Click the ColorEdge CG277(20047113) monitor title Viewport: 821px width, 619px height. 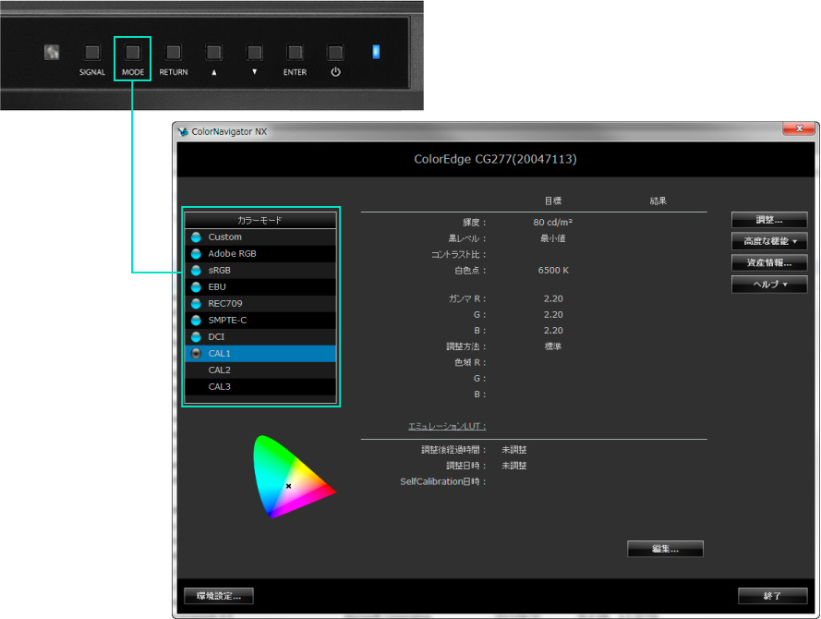(x=495, y=159)
